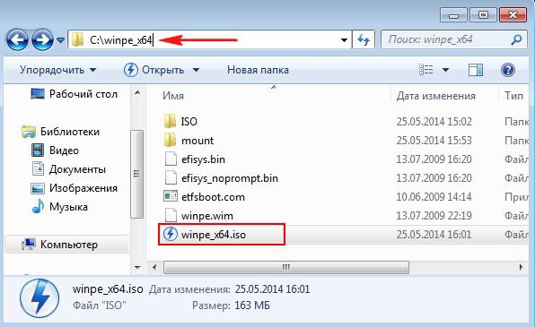Toggle the preview pane
Image resolution: width=535 pixels, height=327 pixels.
[x=476, y=70]
